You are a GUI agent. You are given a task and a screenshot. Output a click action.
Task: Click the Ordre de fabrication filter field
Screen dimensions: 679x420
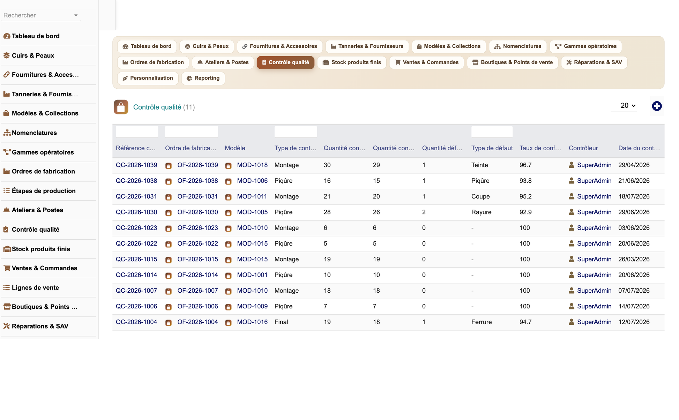point(192,132)
